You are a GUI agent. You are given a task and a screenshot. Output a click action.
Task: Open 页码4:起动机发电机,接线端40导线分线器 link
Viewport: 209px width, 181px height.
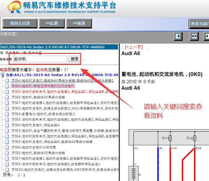[63, 80]
